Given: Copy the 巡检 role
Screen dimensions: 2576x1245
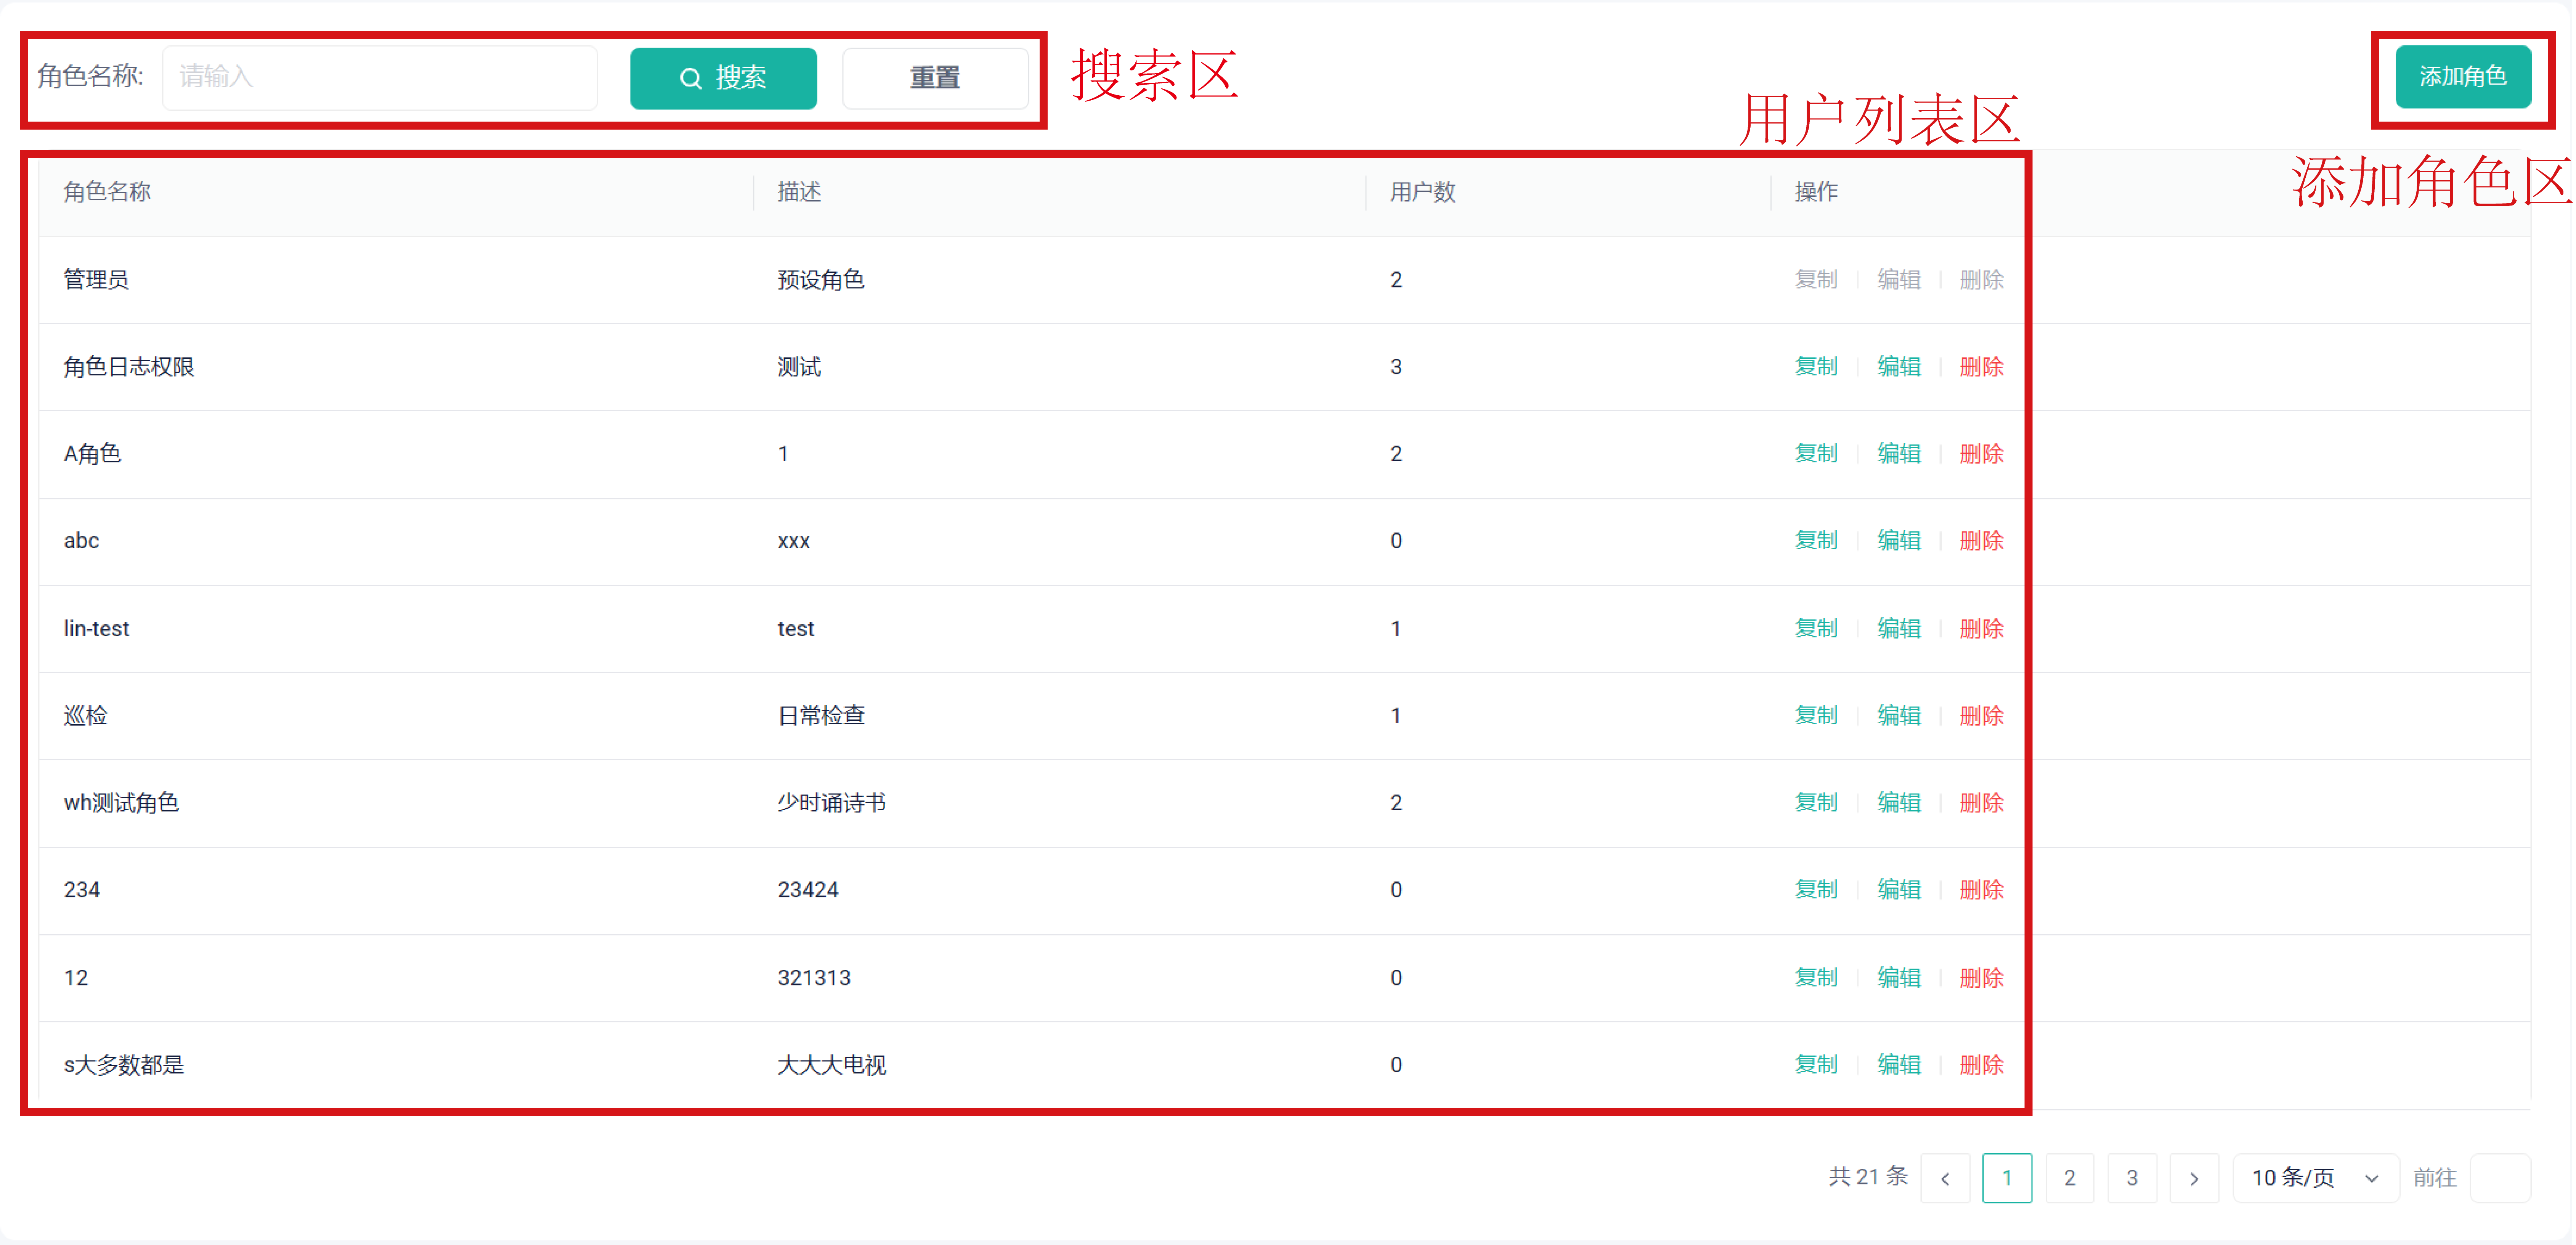Looking at the screenshot, I should tap(1815, 716).
